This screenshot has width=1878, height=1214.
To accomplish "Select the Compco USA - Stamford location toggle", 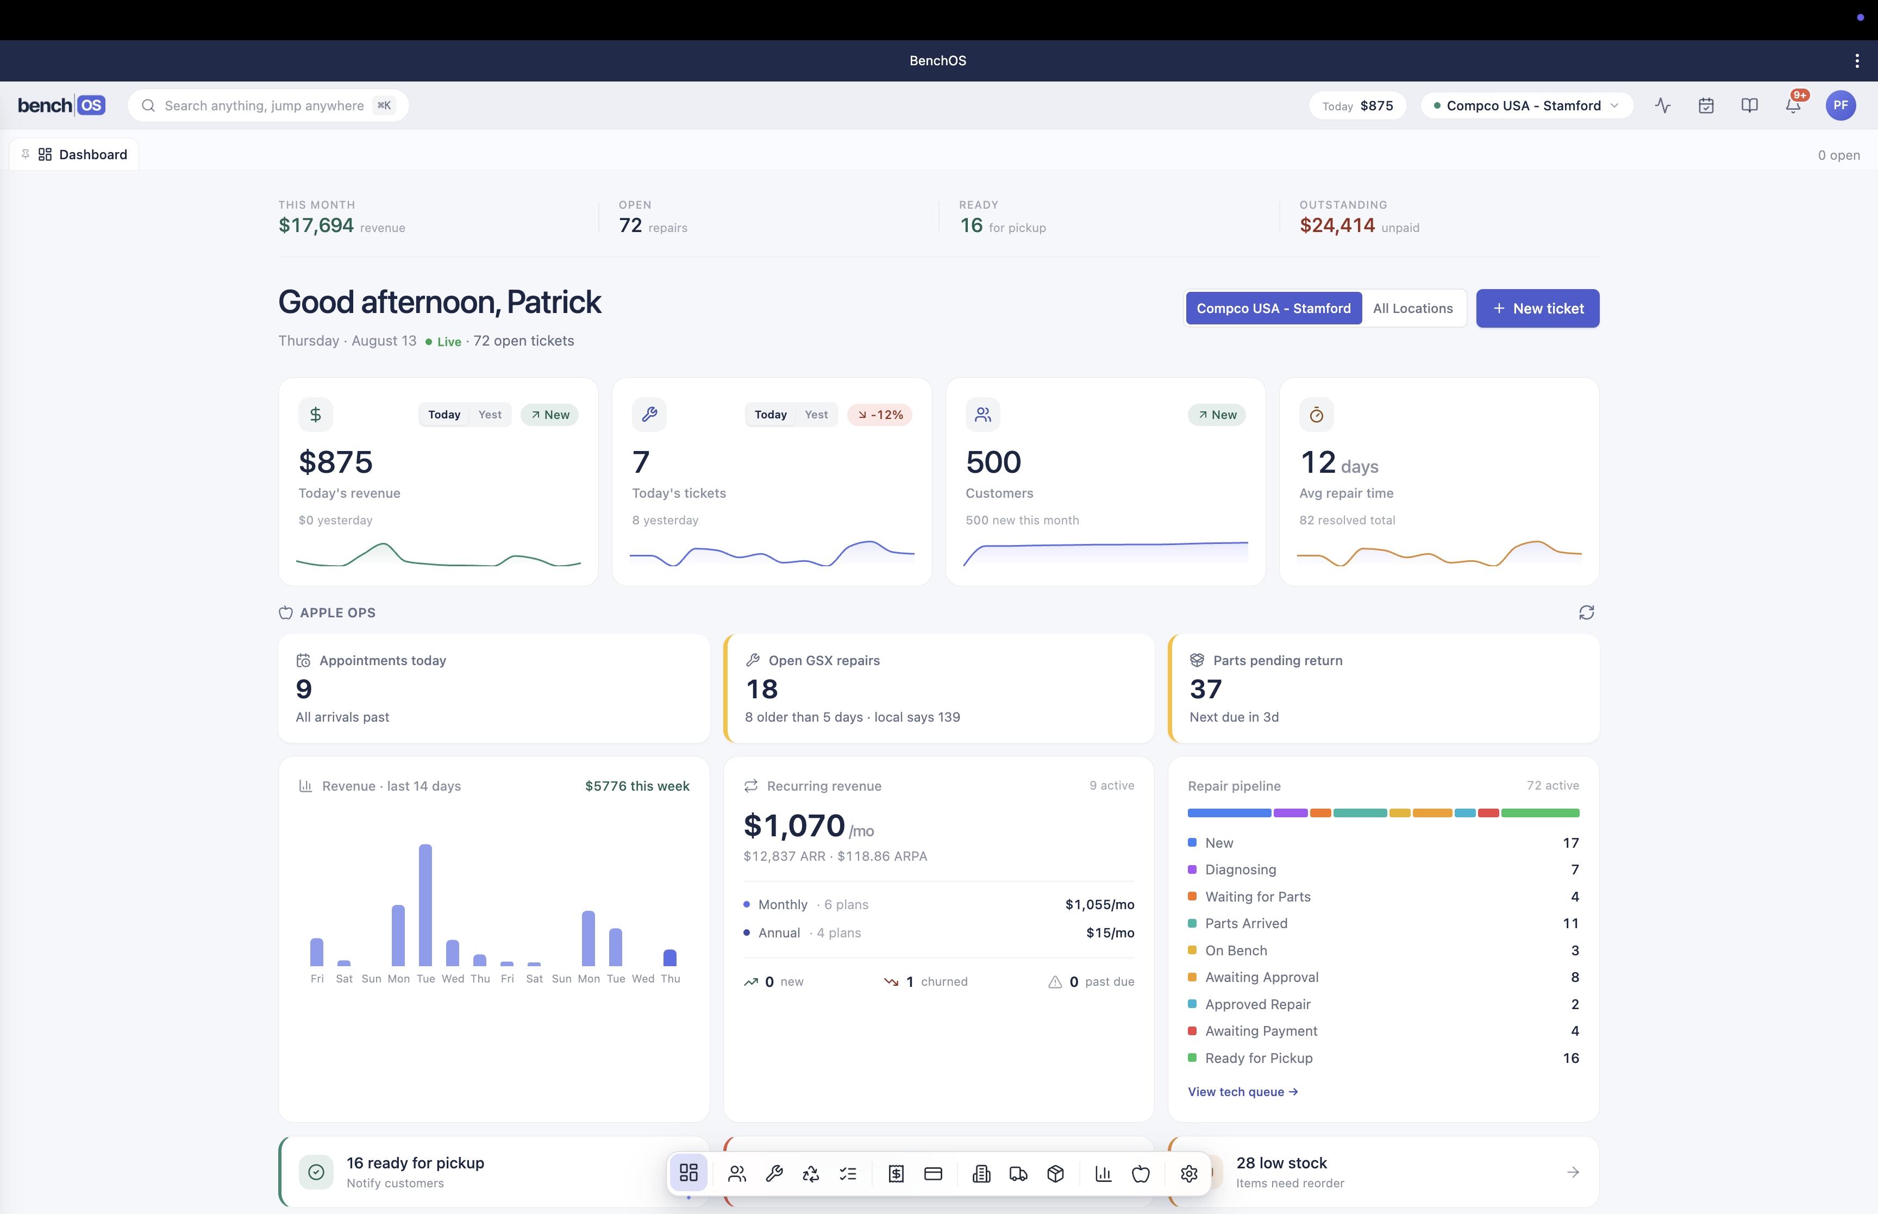I will click(1274, 308).
